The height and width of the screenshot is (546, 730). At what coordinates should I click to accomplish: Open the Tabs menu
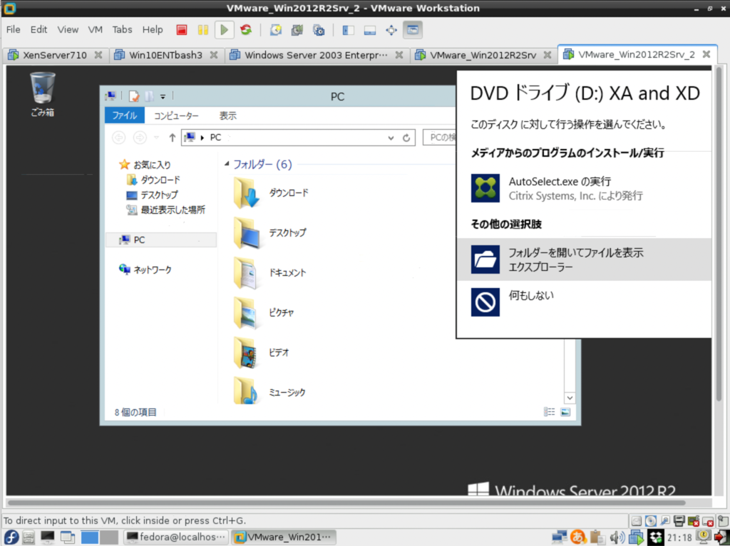(122, 29)
